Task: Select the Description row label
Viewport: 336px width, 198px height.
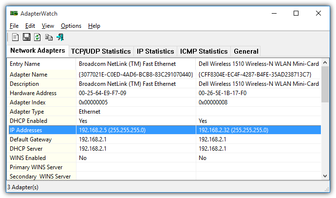Action: (24, 84)
